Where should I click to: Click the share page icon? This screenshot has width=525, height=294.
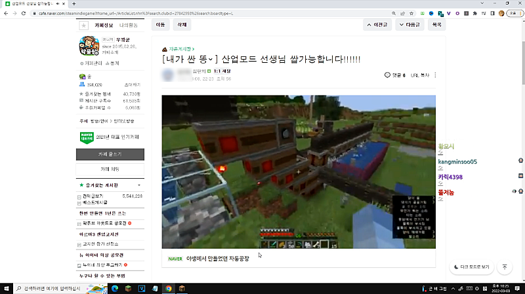[x=402, y=13]
